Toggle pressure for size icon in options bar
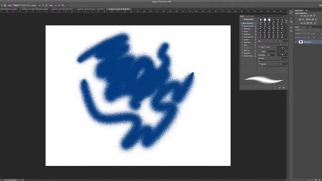 (x=68, y=6)
